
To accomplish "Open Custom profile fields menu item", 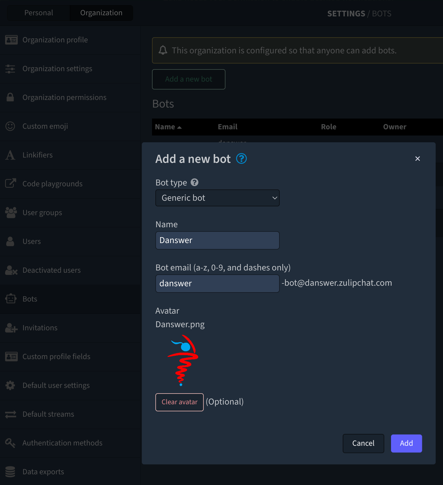I will [x=70, y=357].
